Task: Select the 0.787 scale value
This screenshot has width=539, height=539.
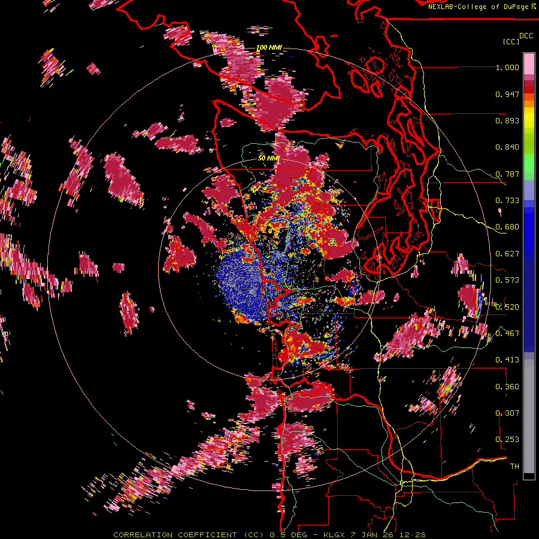Action: pyautogui.click(x=507, y=174)
